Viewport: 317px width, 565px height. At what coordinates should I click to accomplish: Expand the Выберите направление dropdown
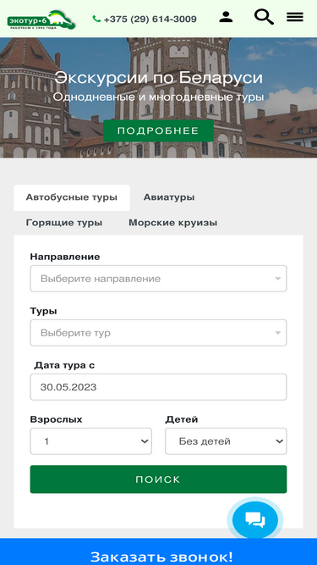click(159, 279)
